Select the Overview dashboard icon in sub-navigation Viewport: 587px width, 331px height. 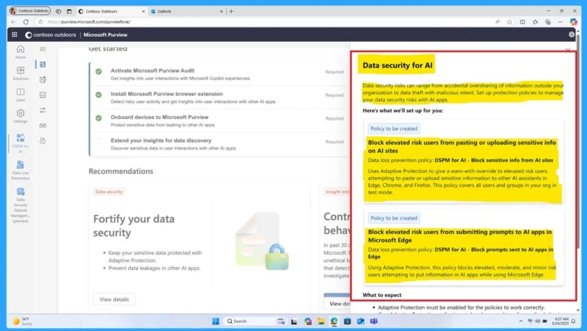[42, 64]
